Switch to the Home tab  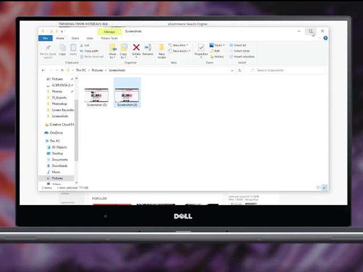60,38
